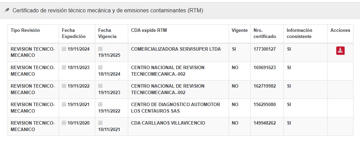Select certificate number 149948262
The height and width of the screenshot is (141, 360).
pos(264,123)
